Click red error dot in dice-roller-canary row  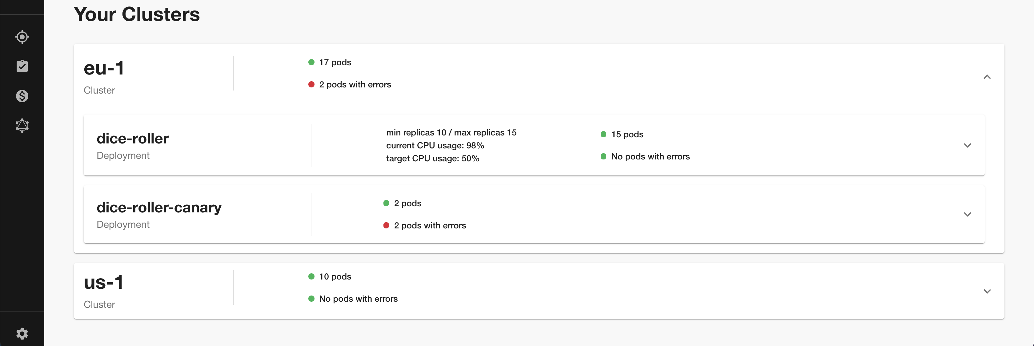tap(386, 226)
